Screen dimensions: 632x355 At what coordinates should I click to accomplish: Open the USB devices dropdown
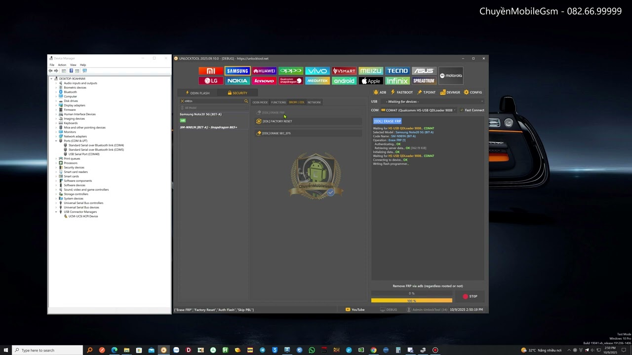pos(434,102)
